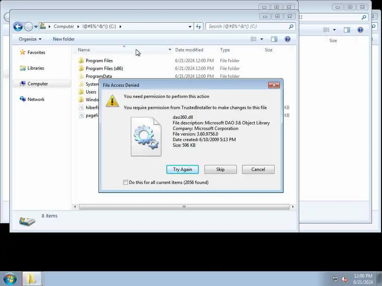The height and width of the screenshot is (286, 382).
Task: Open the address bar history dropdown
Action: (x=190, y=26)
